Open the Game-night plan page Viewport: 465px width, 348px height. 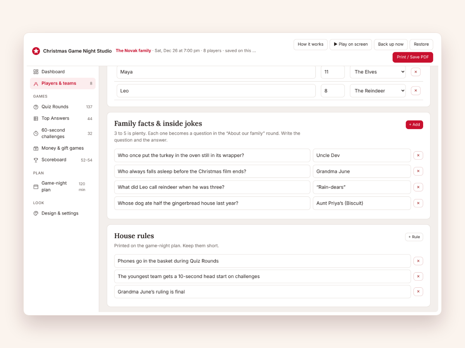point(63,187)
